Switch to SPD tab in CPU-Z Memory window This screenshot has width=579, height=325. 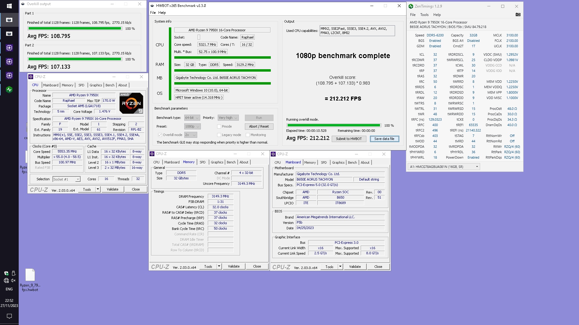coord(203,162)
